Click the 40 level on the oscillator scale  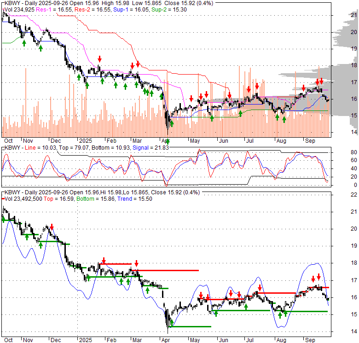click(x=354, y=169)
